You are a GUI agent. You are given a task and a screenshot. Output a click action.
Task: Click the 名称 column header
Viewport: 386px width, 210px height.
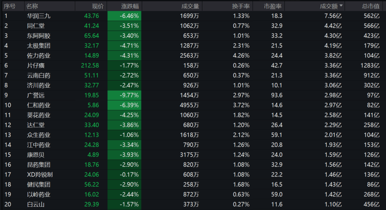coord(32,6)
